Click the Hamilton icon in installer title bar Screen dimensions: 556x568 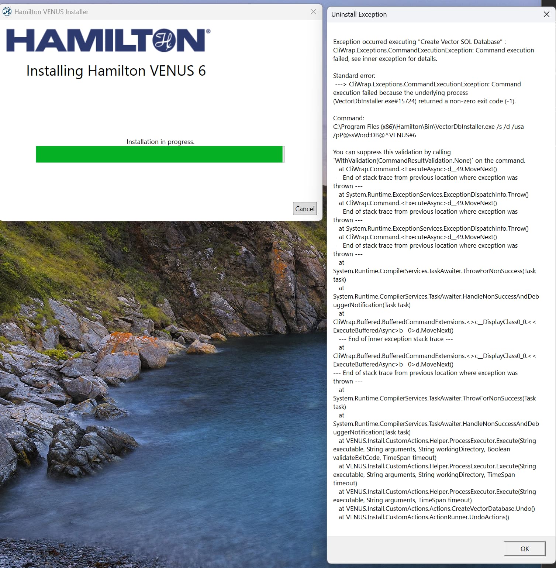click(x=7, y=12)
